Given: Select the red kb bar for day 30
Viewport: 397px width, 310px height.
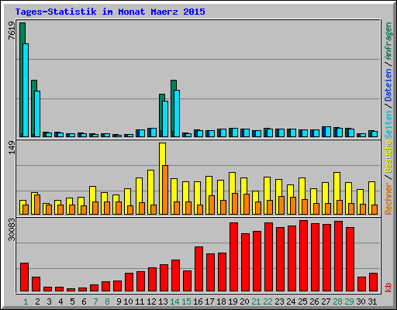Looking at the screenshot, I should tap(362, 284).
